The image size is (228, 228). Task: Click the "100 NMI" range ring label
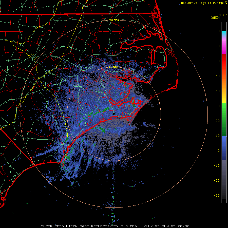[x=114, y=20]
